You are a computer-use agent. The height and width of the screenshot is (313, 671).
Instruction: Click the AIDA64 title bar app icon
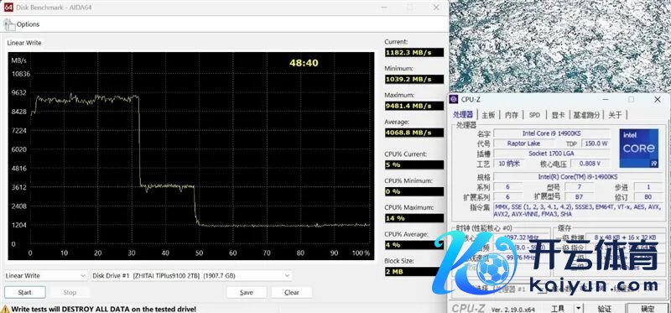[x=8, y=8]
